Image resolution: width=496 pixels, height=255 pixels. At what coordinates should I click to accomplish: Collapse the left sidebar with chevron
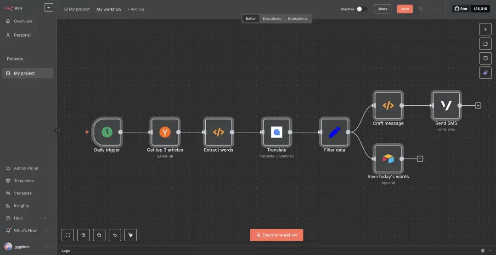tap(57, 130)
